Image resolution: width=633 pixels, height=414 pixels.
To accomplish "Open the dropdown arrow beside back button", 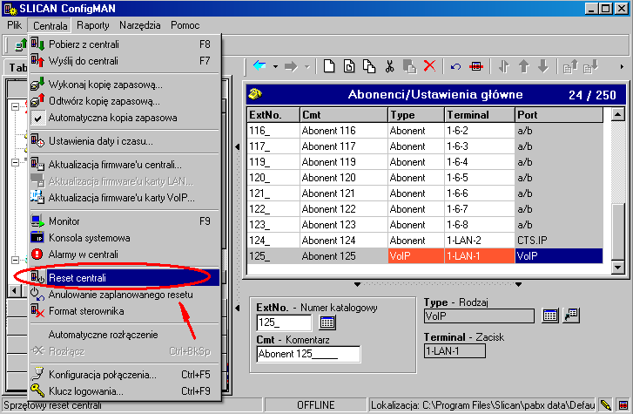I will tap(275, 67).
